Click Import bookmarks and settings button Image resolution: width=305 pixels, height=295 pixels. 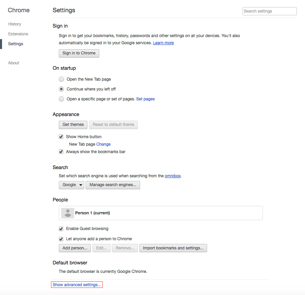pyautogui.click(x=173, y=248)
